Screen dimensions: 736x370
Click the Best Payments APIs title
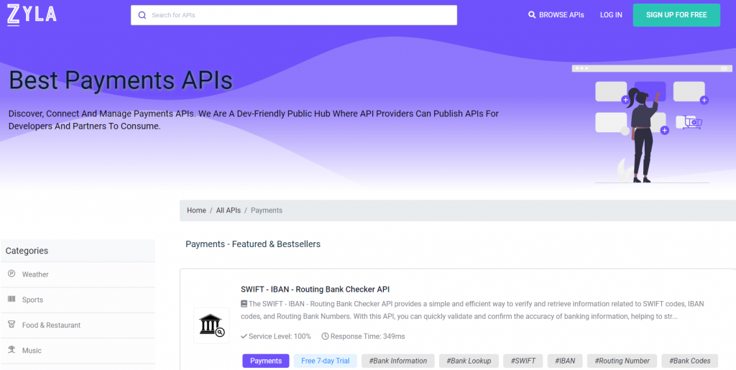(x=121, y=80)
